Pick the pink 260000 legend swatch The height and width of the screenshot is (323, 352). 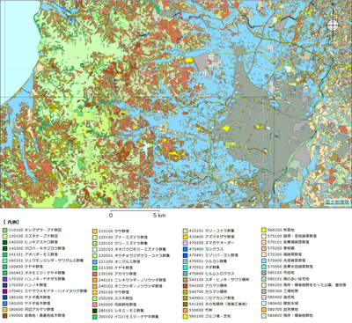95,305
